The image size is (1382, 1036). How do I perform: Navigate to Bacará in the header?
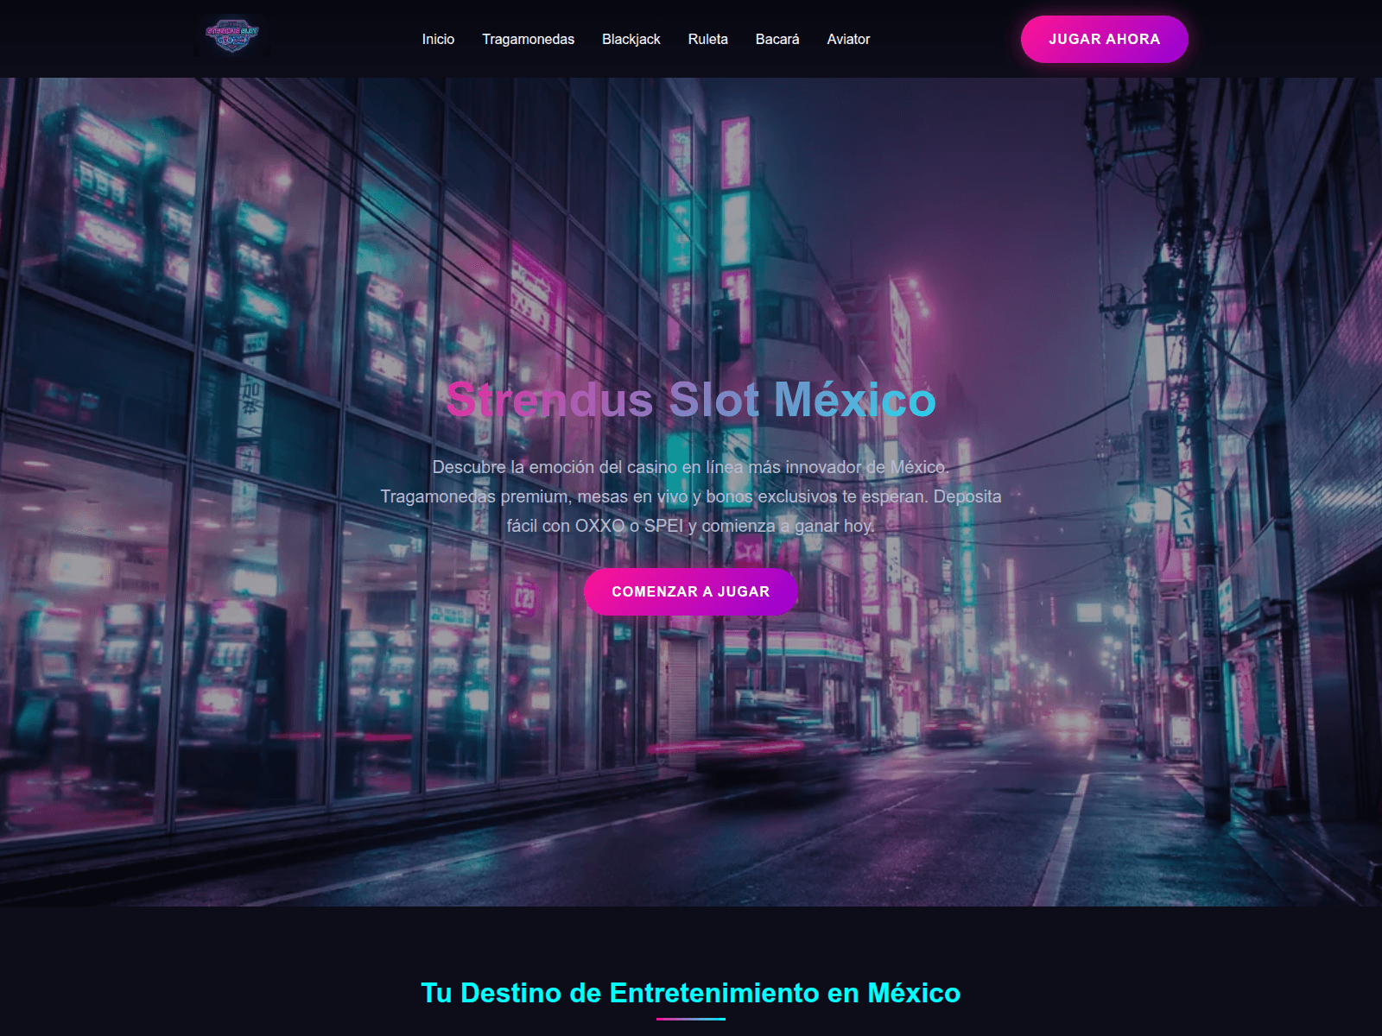777,39
